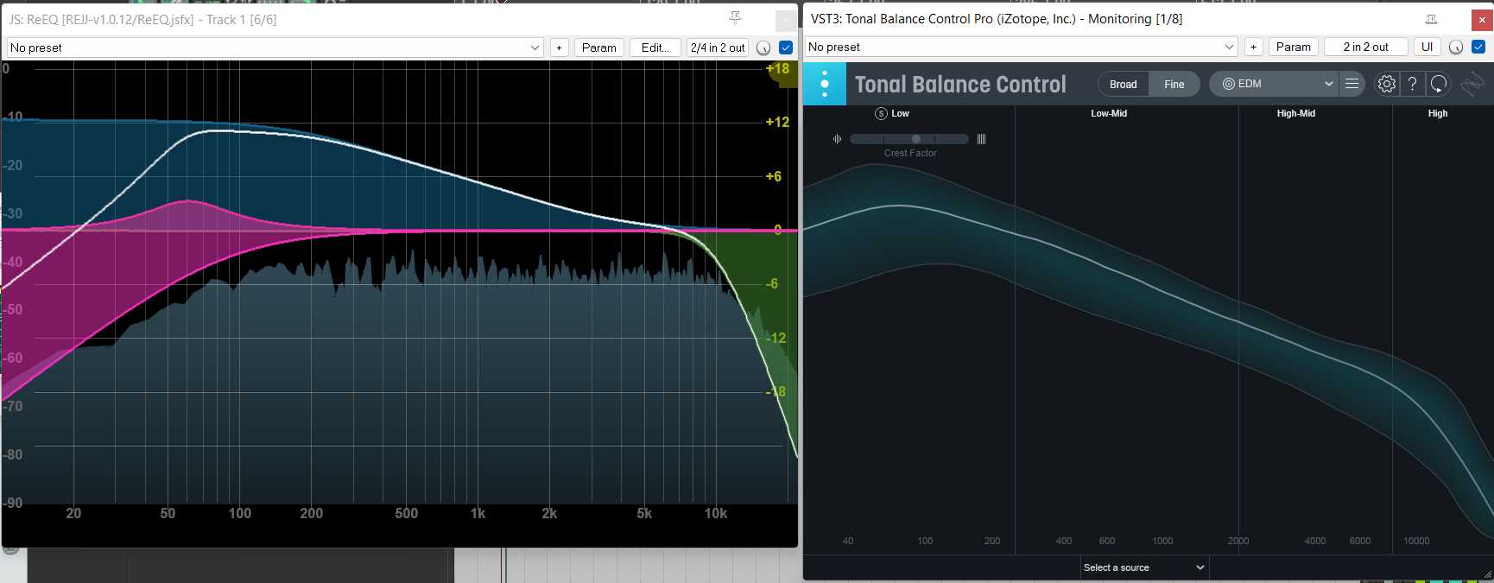The height and width of the screenshot is (583, 1494).
Task: Click the UI button in Tonal Balance window
Action: tap(1428, 47)
